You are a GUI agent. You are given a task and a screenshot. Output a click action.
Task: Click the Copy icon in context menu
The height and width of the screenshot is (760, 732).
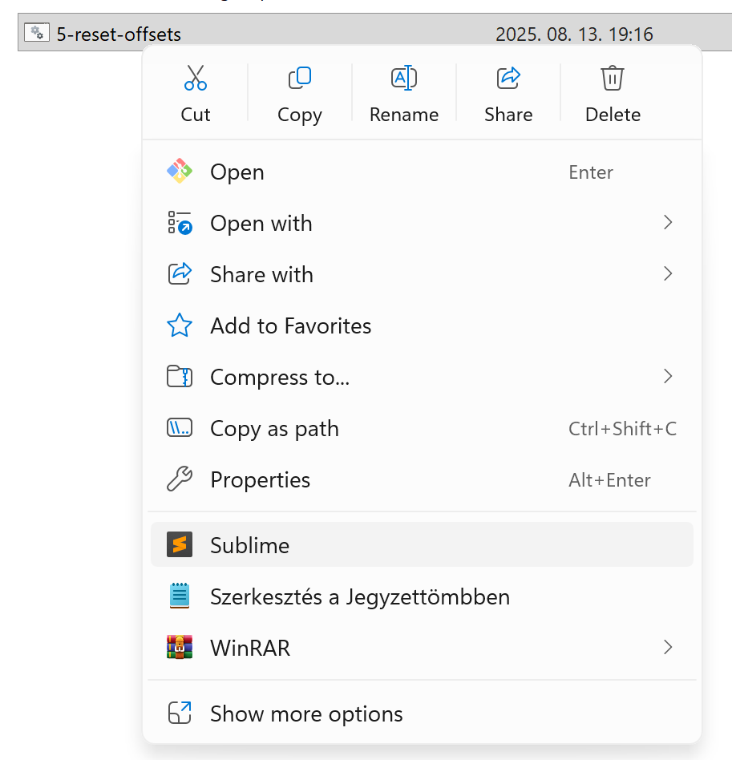[299, 79]
